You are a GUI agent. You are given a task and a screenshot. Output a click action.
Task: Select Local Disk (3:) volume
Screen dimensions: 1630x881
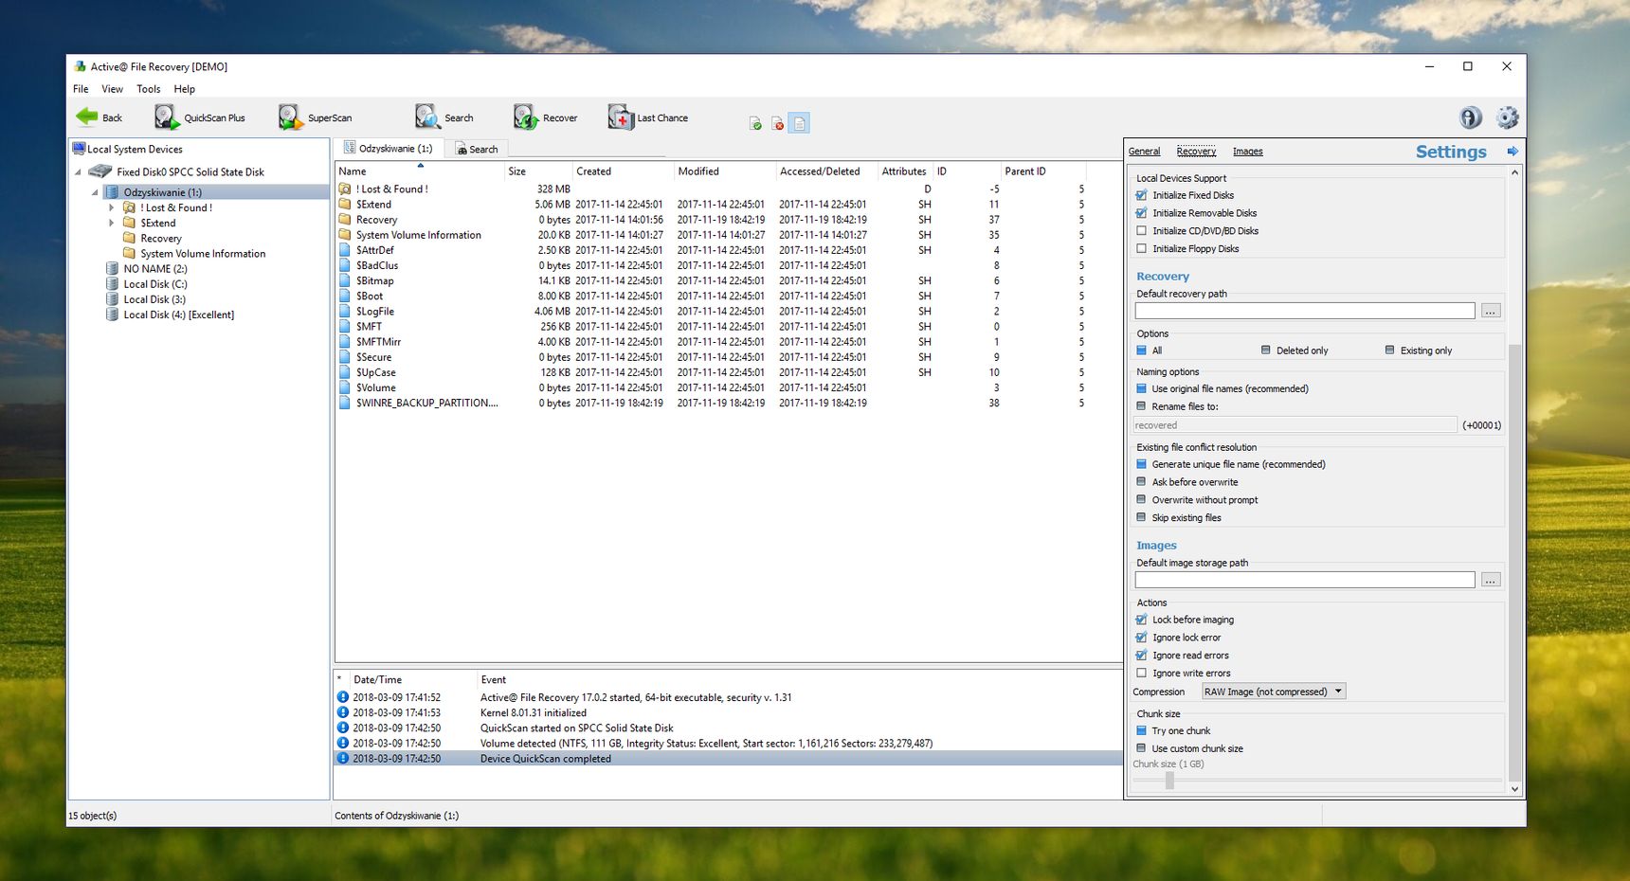click(x=154, y=299)
